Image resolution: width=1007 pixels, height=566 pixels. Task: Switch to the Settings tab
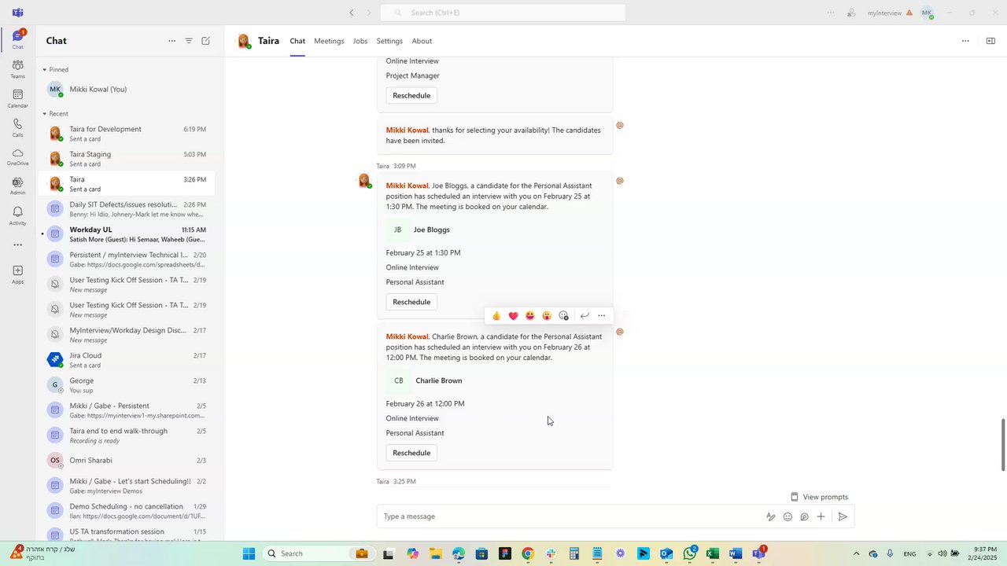pyautogui.click(x=389, y=41)
